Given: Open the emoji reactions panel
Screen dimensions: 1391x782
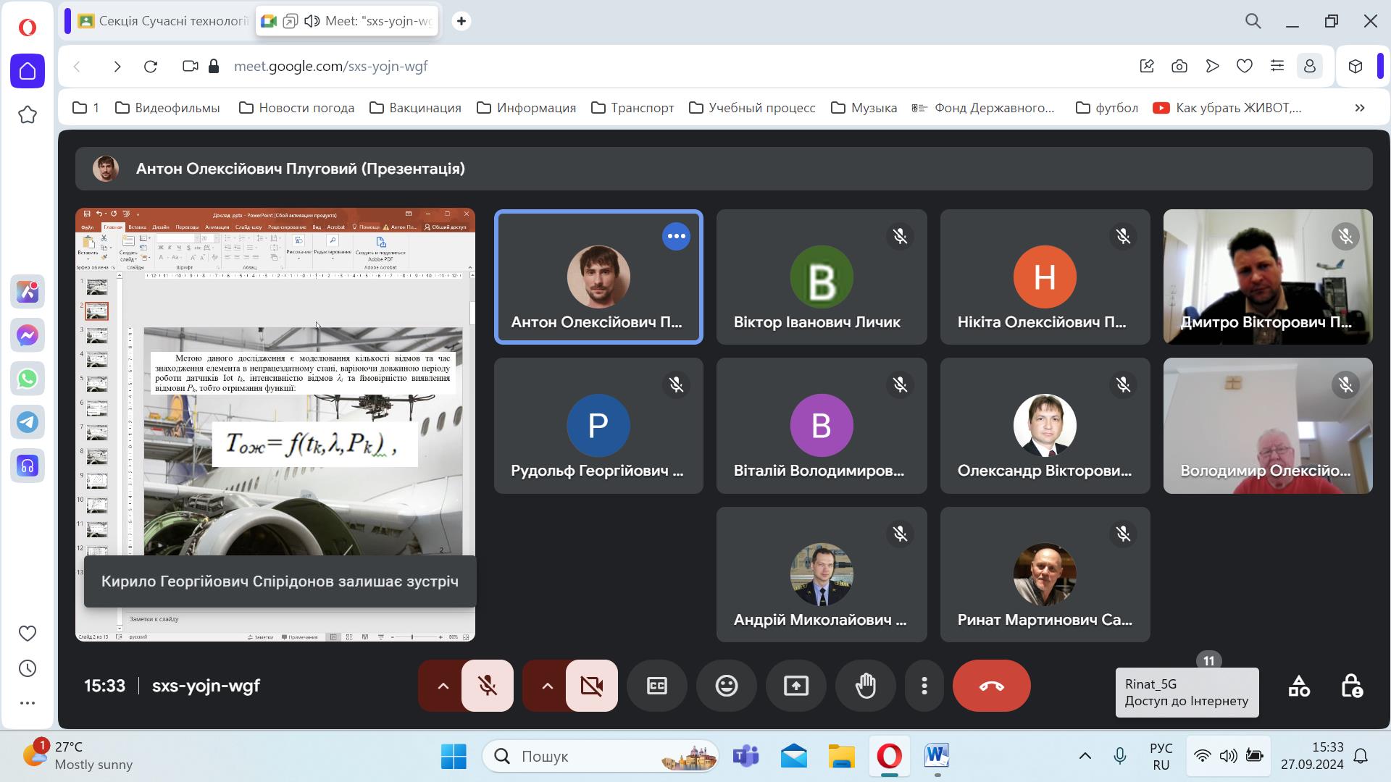Looking at the screenshot, I should 727,686.
